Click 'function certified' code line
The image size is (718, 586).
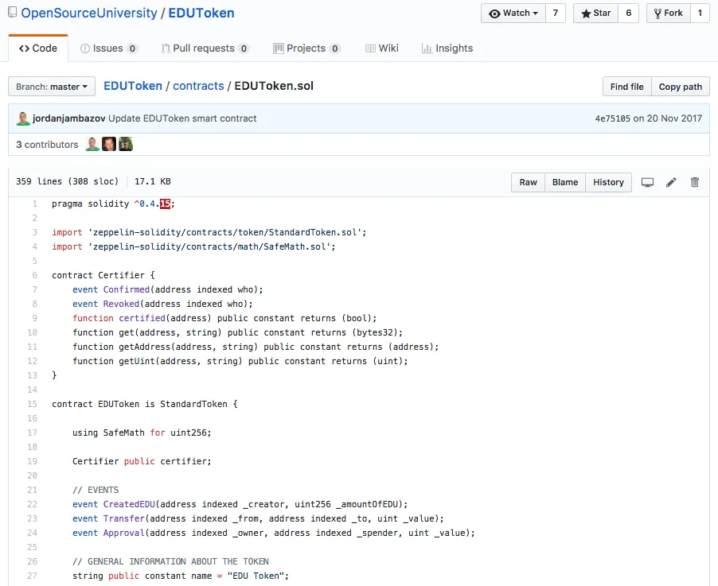(x=224, y=318)
